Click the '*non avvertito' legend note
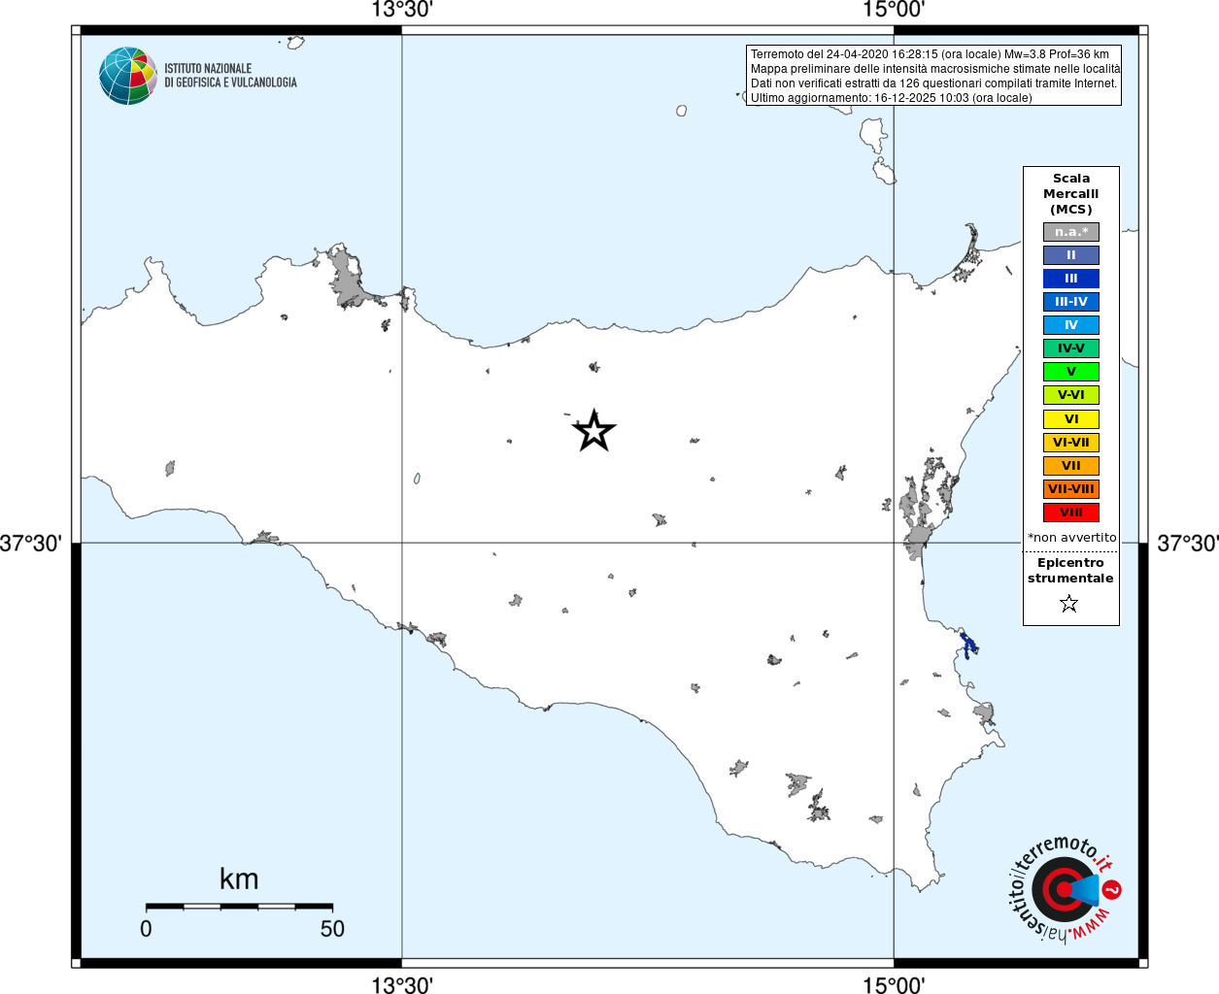Viewport: 1219px width, 994px height. [x=1071, y=538]
